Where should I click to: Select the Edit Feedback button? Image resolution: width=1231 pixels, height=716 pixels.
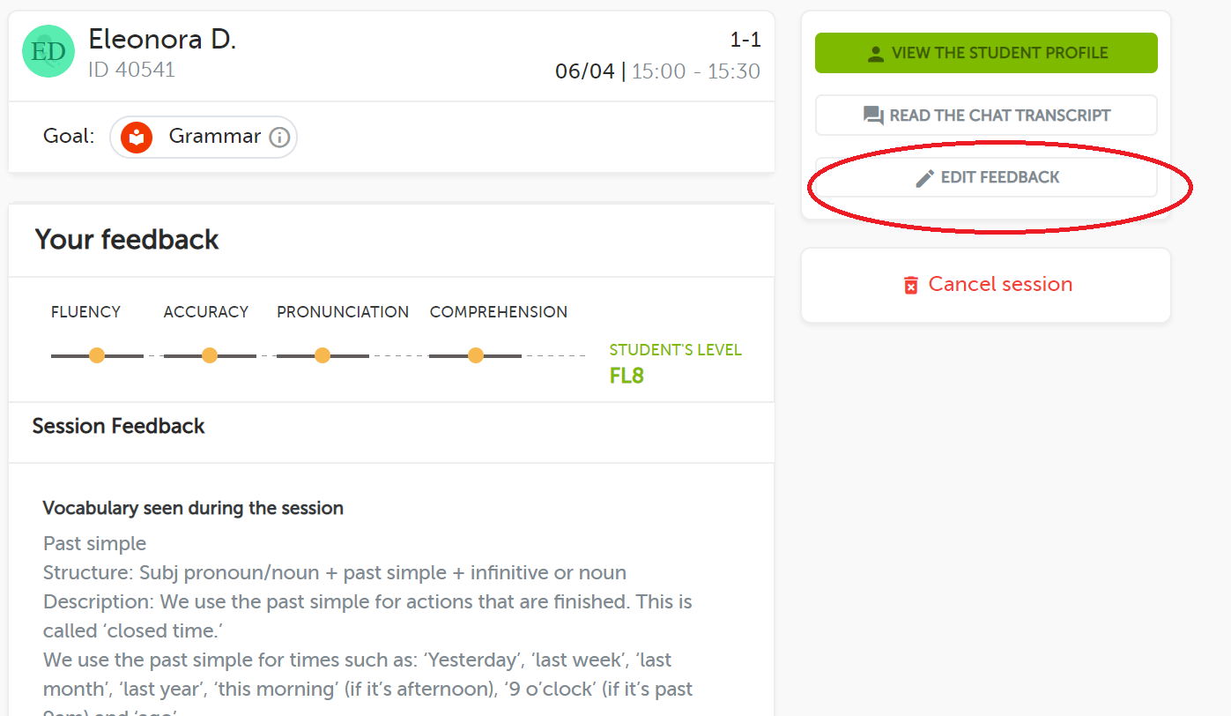pyautogui.click(x=986, y=177)
